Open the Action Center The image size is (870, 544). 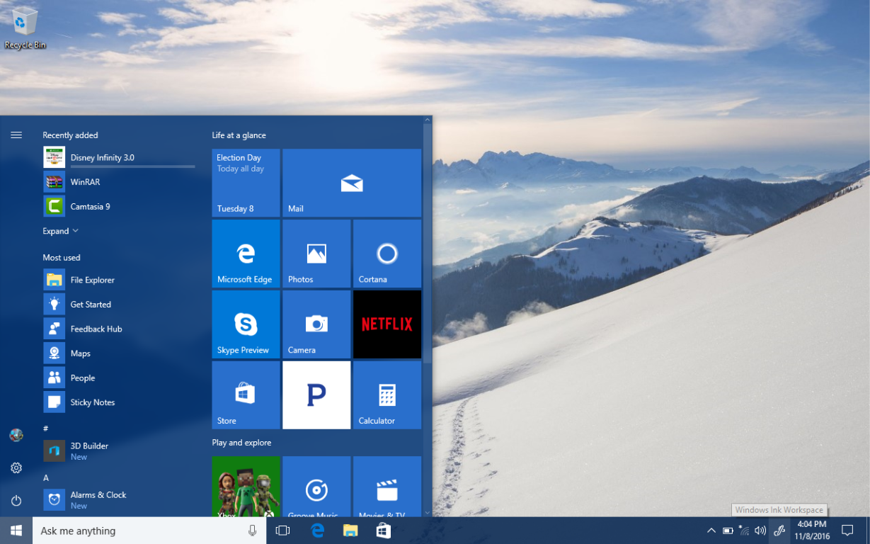(x=847, y=530)
